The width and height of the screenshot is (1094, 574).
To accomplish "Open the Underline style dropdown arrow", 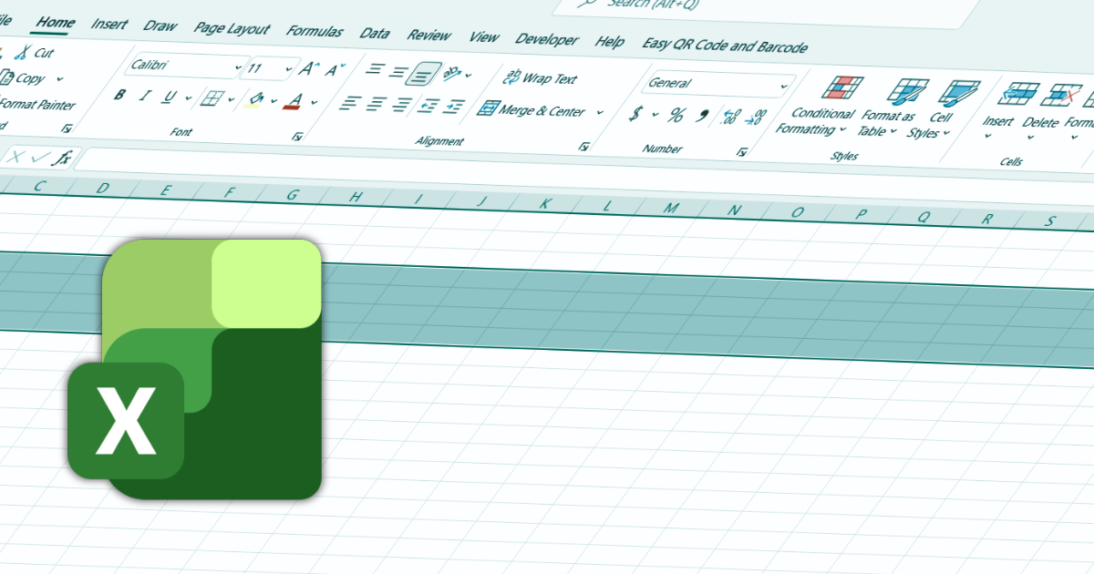I will pyautogui.click(x=188, y=98).
